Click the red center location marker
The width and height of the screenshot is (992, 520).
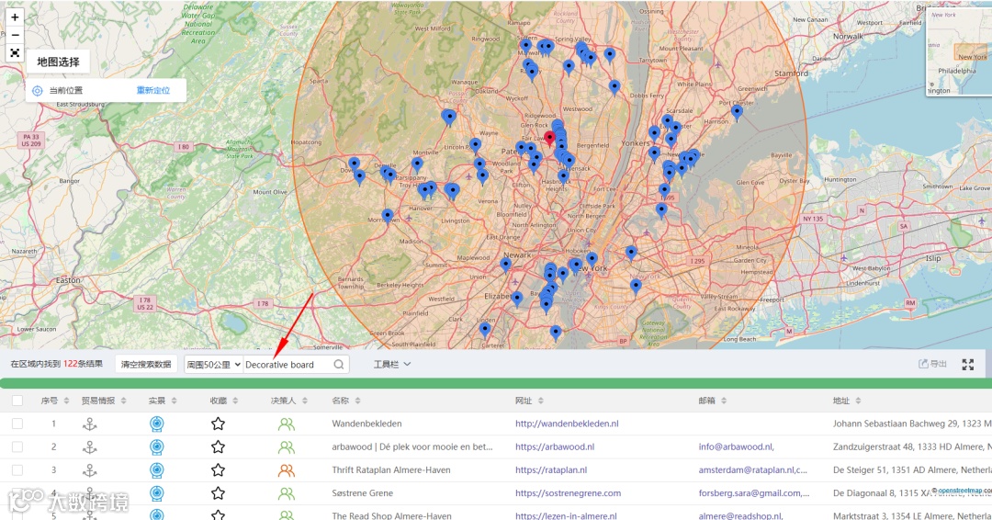pyautogui.click(x=550, y=138)
